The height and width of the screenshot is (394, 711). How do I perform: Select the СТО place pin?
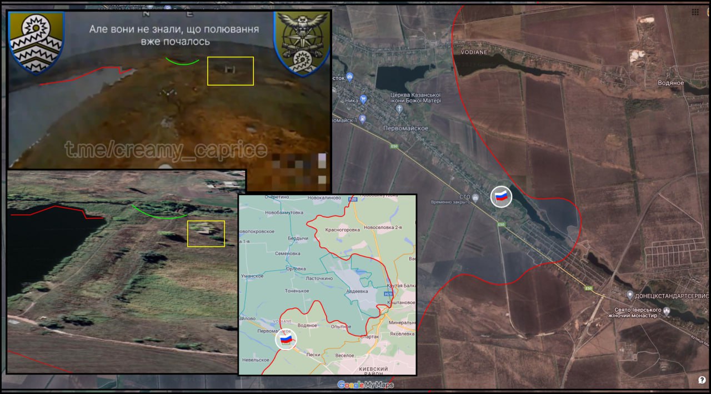coord(475,197)
